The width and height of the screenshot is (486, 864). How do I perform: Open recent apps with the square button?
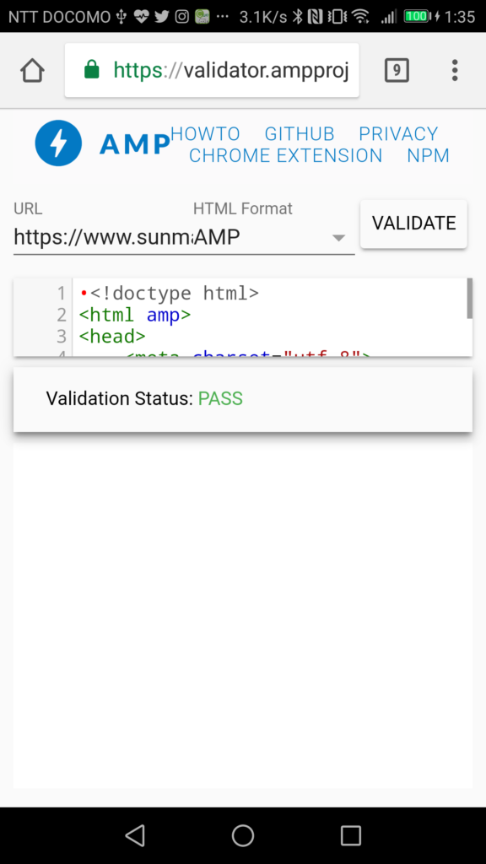point(350,835)
